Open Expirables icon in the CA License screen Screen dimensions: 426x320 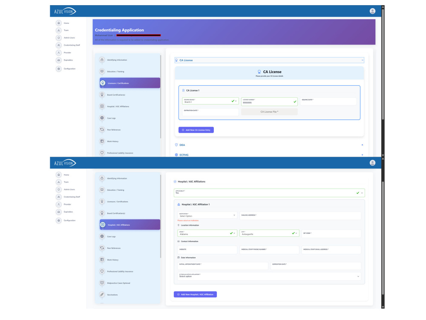coord(59,60)
